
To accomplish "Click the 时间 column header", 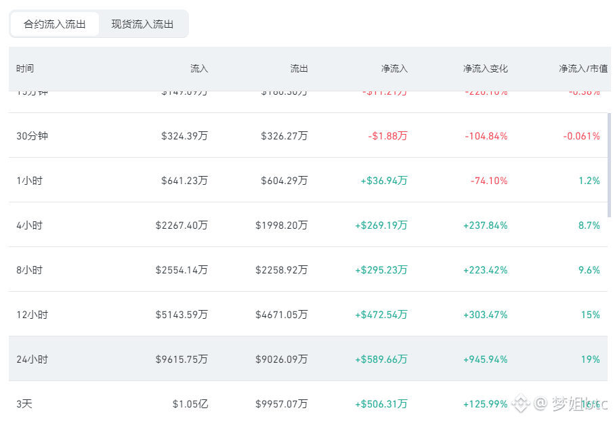I will coord(25,69).
